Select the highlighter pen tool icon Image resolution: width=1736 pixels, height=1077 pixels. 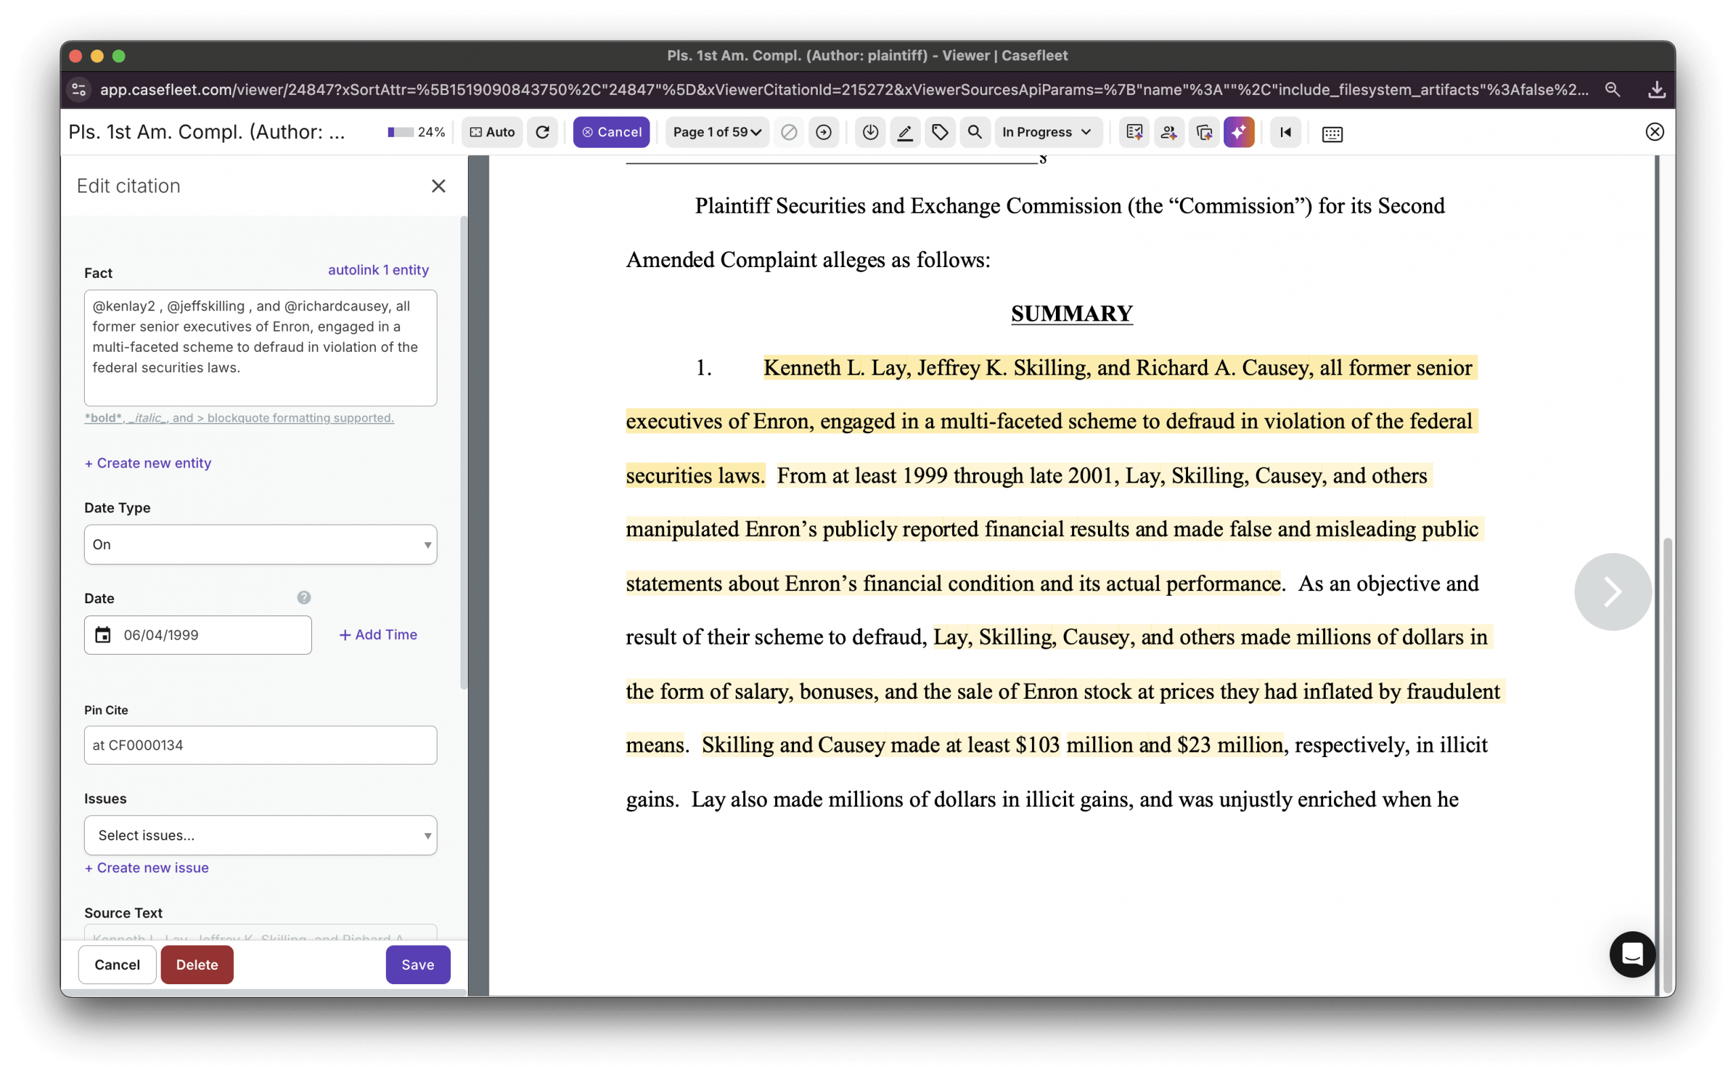pos(905,132)
